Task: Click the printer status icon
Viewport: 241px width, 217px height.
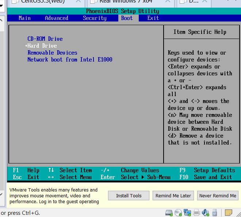Action: pos(196,213)
